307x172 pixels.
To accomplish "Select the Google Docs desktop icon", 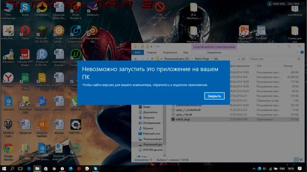I will 42,103.
